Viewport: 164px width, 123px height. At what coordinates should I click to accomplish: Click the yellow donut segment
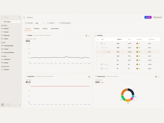[128, 100]
